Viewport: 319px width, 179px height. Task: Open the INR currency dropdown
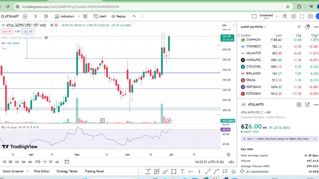click(228, 25)
